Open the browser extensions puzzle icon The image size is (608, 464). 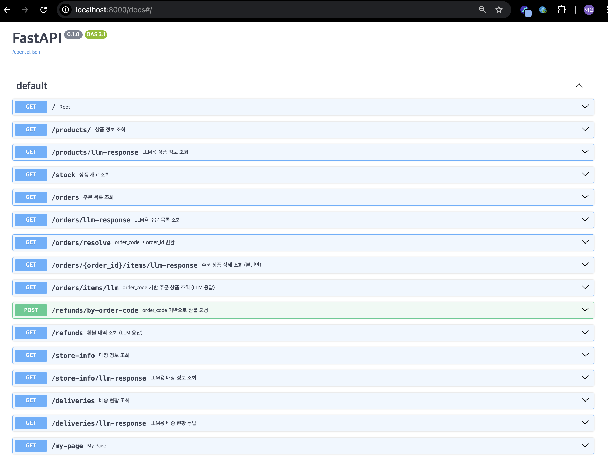[561, 10]
